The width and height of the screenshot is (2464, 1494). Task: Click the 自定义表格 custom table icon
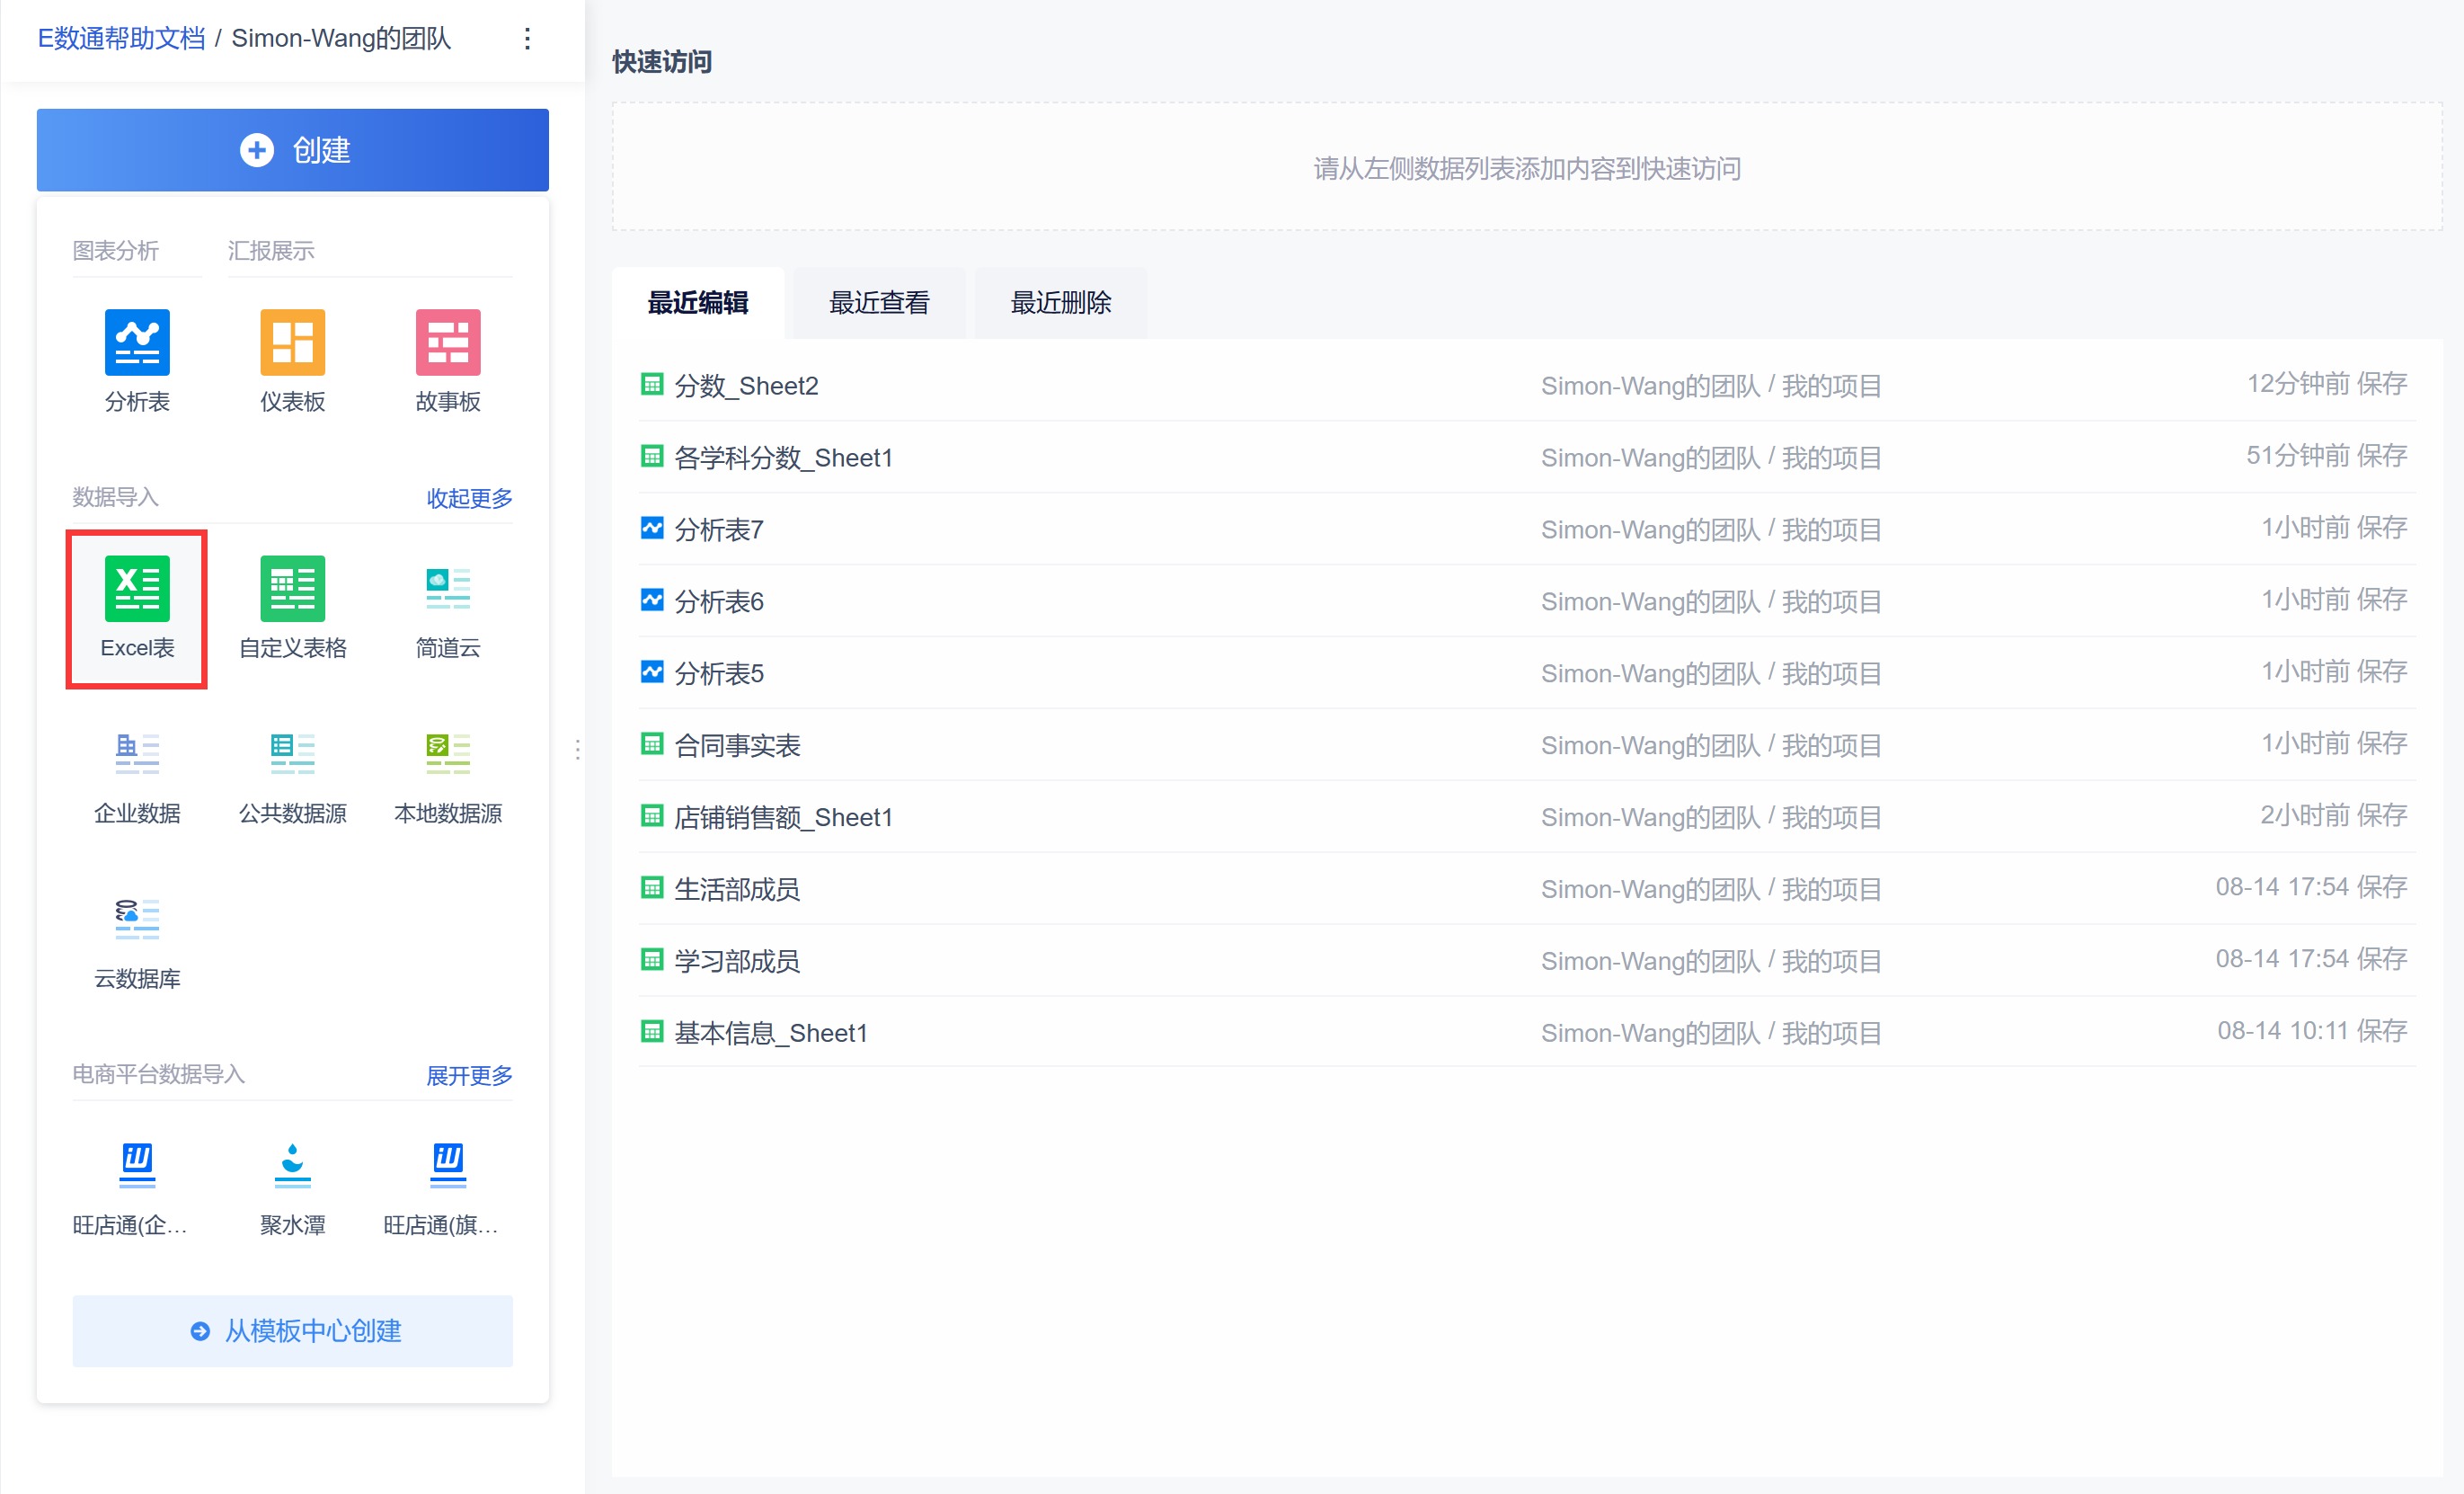click(292, 590)
